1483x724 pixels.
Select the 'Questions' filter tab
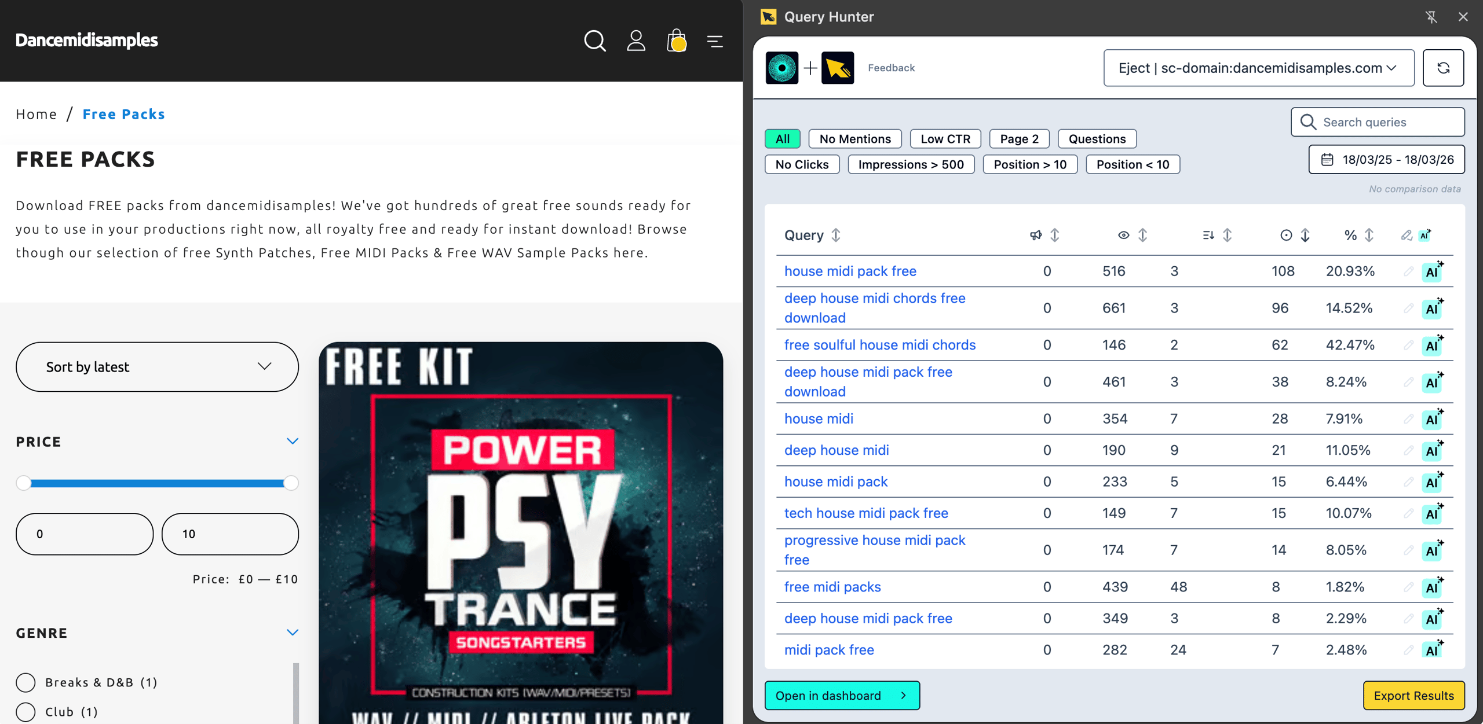point(1097,138)
